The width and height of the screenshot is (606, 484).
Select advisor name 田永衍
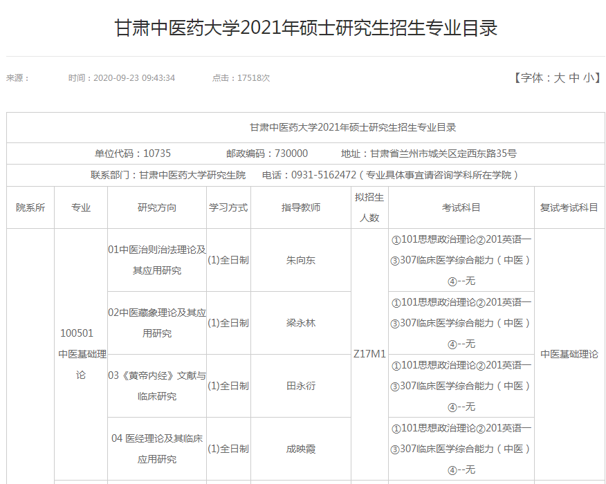click(300, 384)
